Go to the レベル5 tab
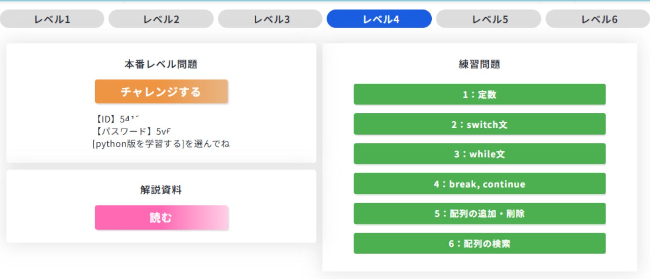 pyautogui.click(x=489, y=19)
